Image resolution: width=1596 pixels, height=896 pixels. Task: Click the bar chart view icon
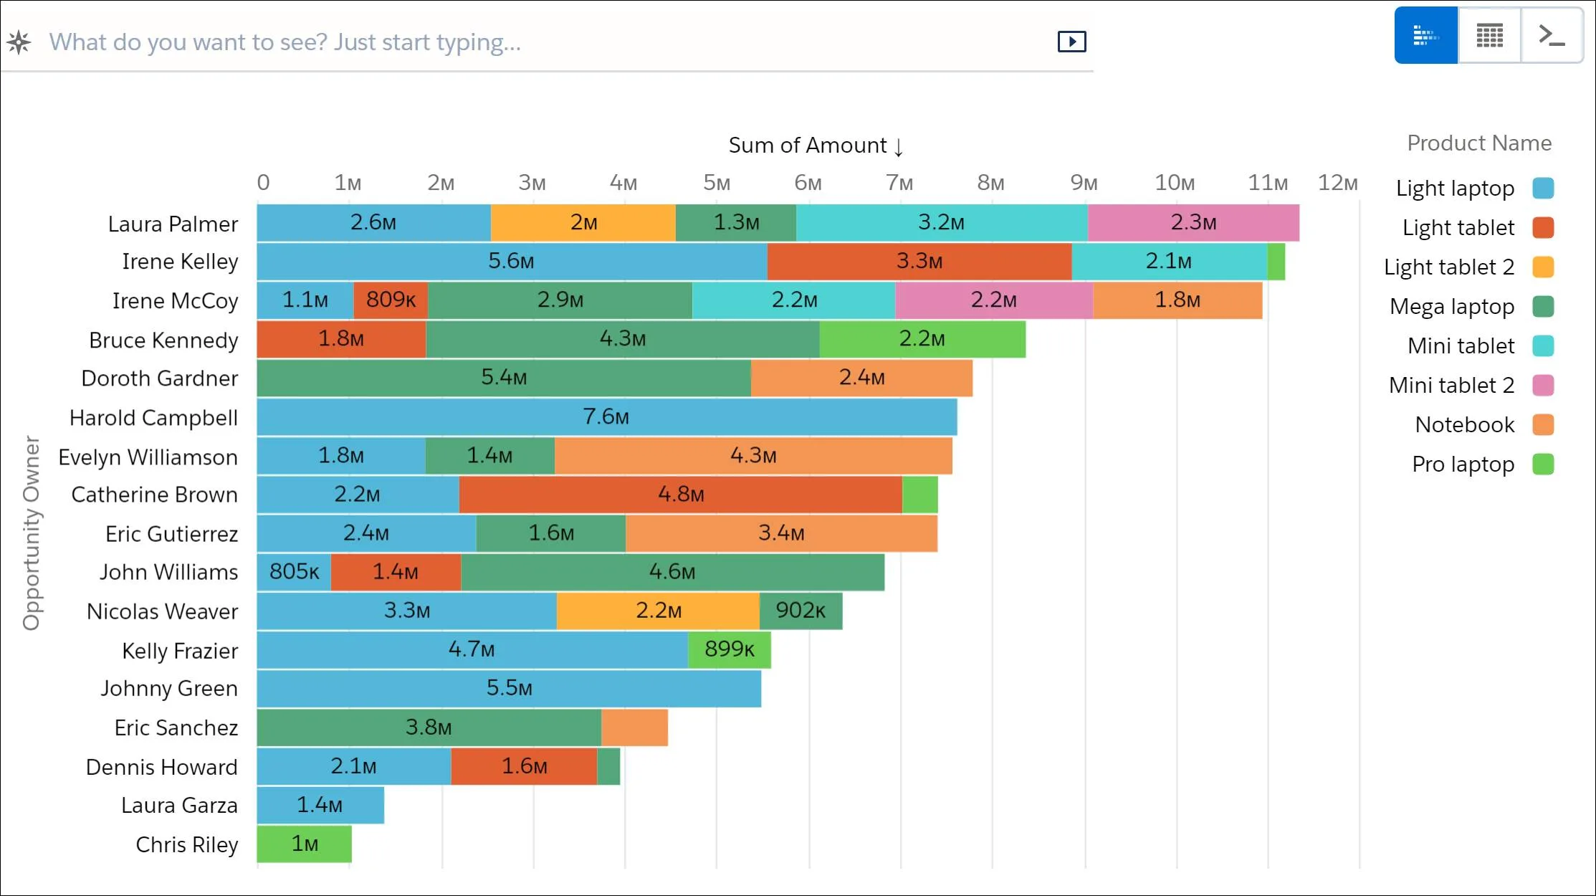(1425, 36)
